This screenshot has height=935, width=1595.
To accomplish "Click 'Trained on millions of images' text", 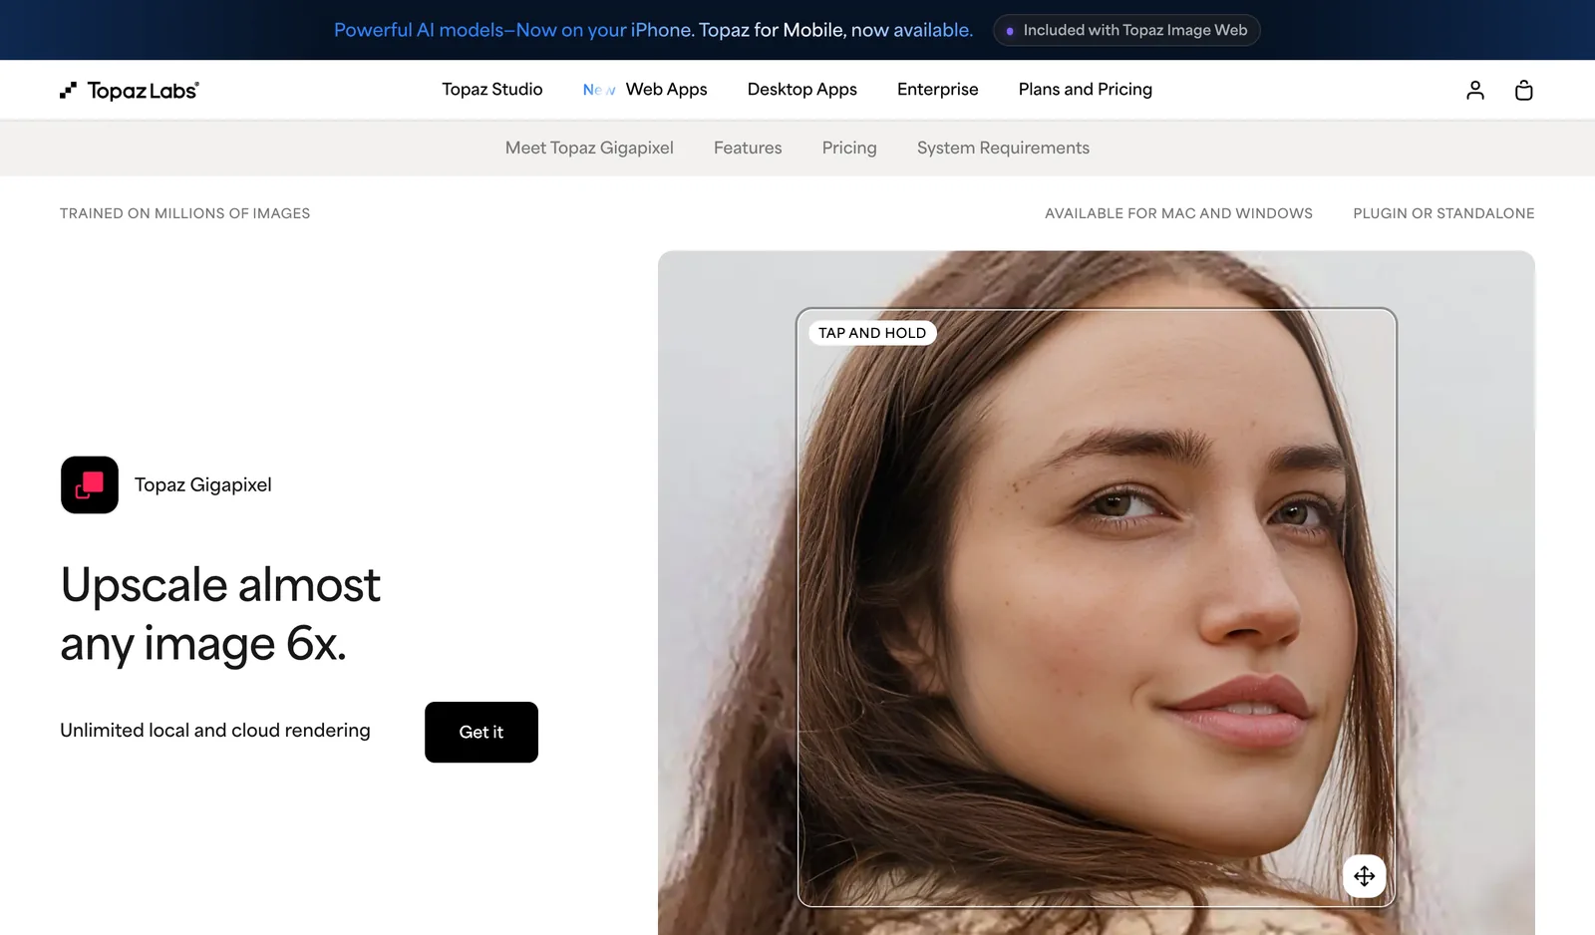I will click(184, 213).
